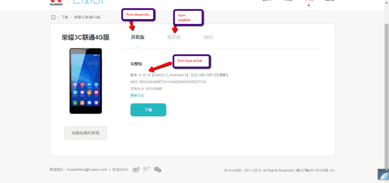Click the 荣耀3C联通4G版 breadcrumb text

[x=87, y=18]
